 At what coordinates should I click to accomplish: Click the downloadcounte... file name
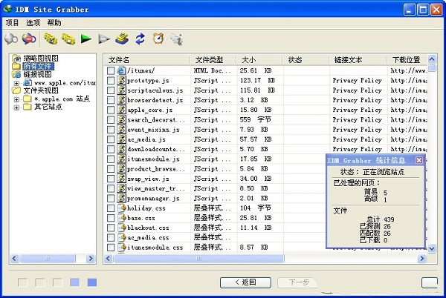pyautogui.click(x=156, y=149)
